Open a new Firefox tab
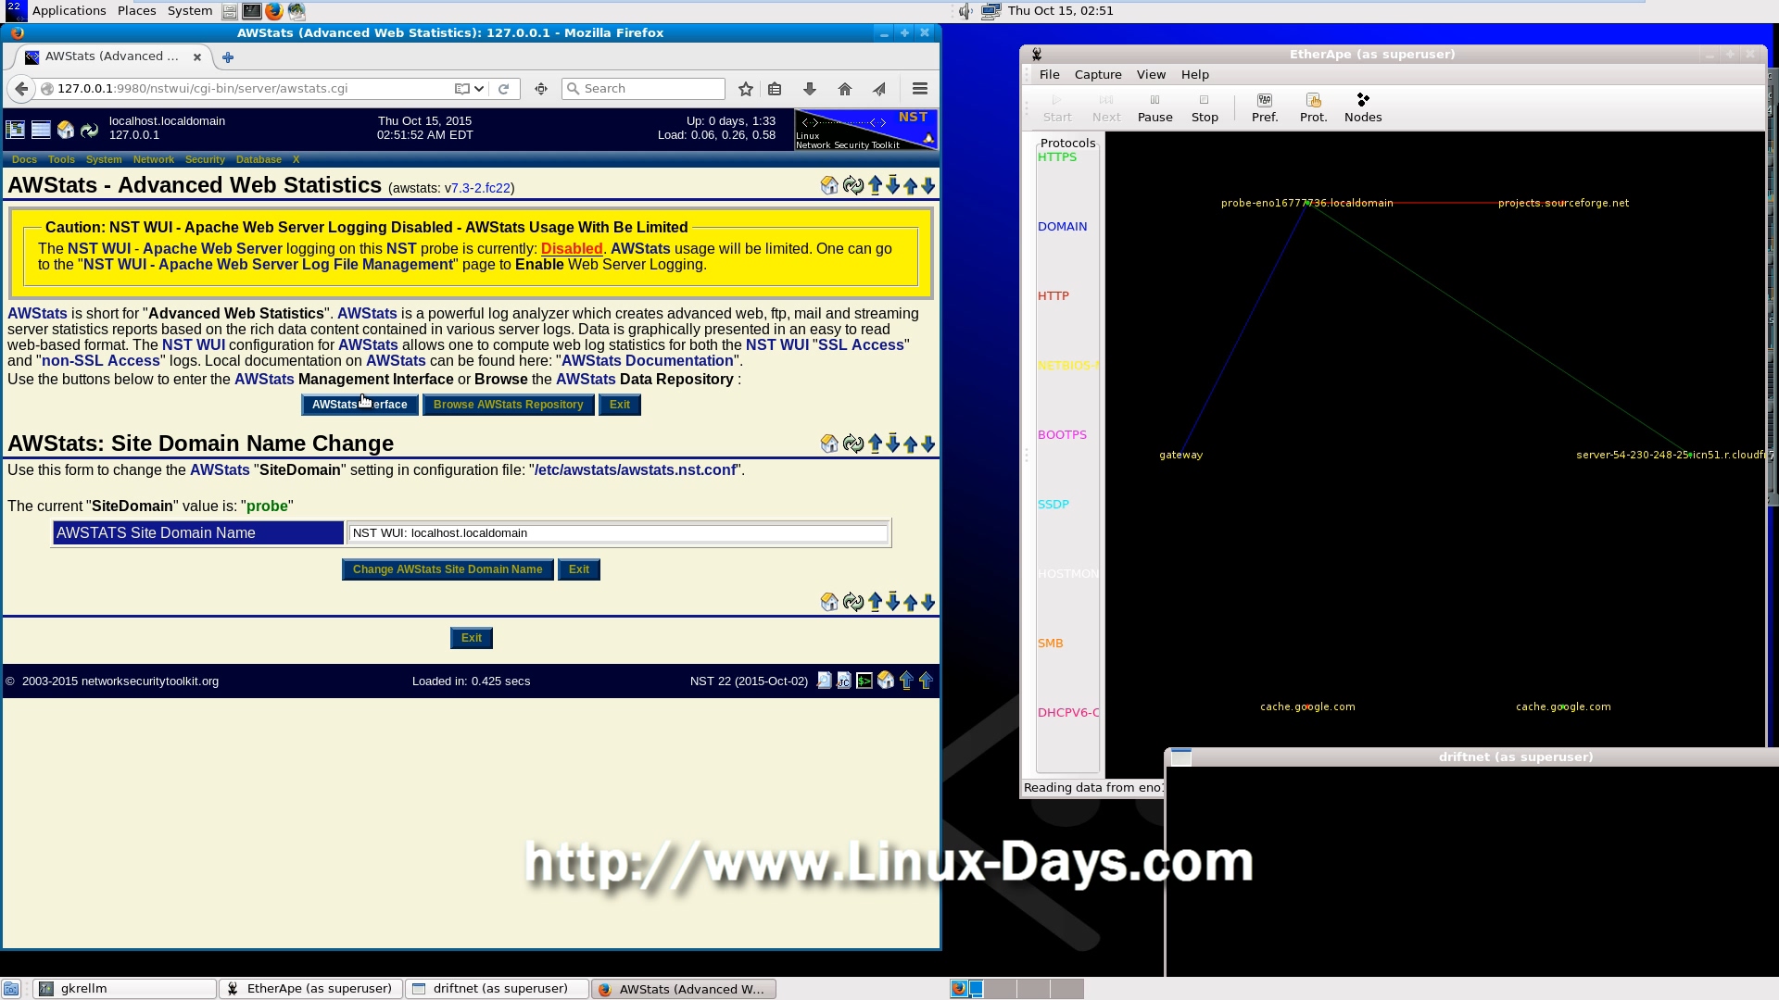This screenshot has height=1000, width=1779. pos(228,57)
